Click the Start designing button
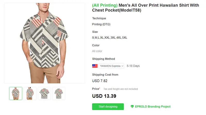The height and width of the screenshot is (115, 206). [x=108, y=107]
